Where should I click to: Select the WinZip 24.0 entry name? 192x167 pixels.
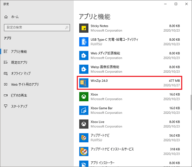point(99,81)
